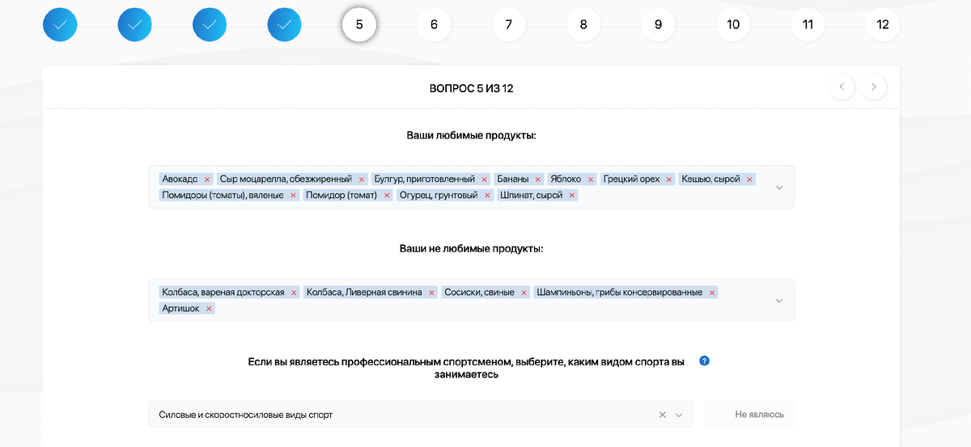Screen dimensions: 971x447
Task: Remove the Огурец, грунтовый tag
Action: [488, 196]
